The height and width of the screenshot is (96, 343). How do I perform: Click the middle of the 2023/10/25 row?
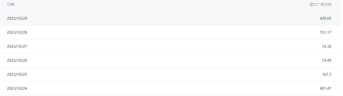tap(170, 74)
